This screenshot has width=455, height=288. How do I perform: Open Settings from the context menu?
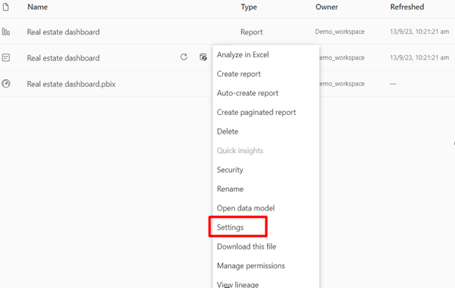[x=230, y=228]
